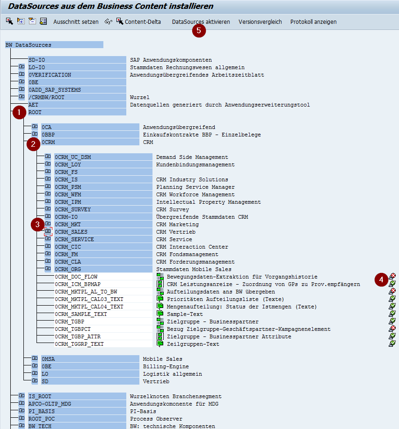The height and width of the screenshot is (429, 399).
Task: Expand the 0CRM_LOY node
Action: pyautogui.click(x=48, y=164)
